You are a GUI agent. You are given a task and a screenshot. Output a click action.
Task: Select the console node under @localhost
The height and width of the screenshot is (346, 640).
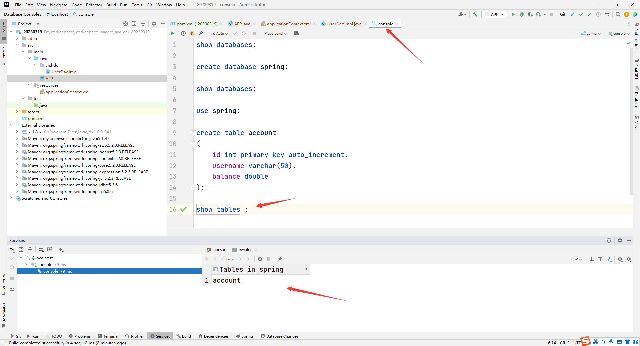(x=45, y=264)
